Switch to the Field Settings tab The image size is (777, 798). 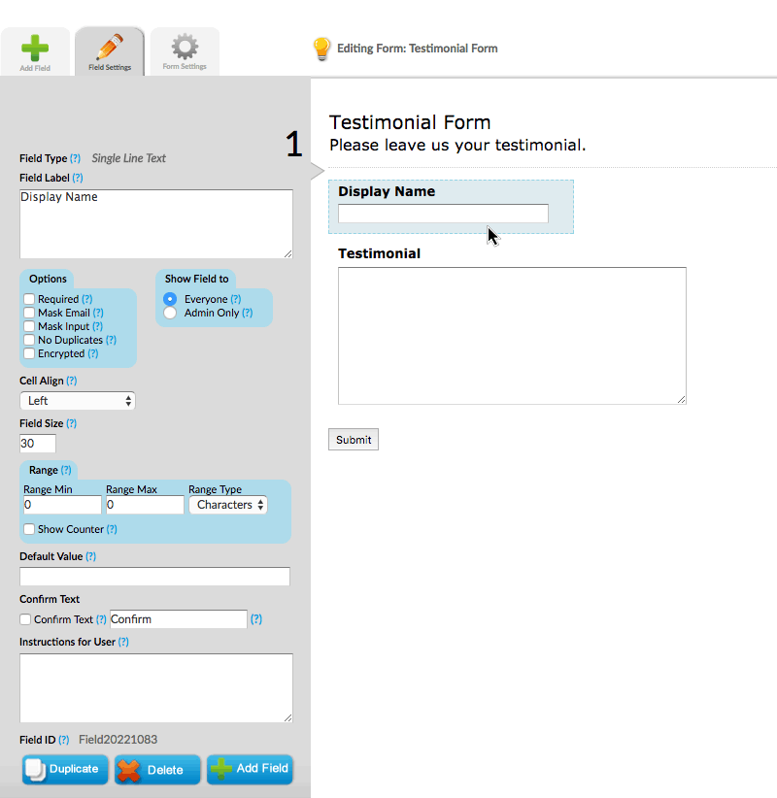pos(109,49)
